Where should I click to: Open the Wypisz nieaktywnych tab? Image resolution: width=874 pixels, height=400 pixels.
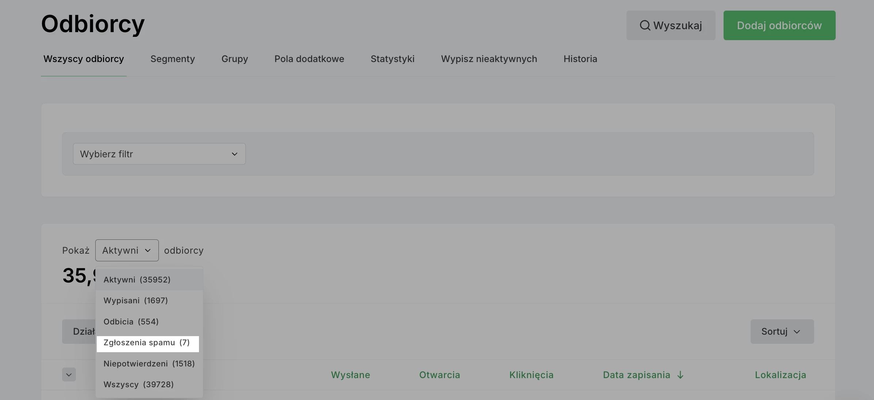click(x=489, y=59)
